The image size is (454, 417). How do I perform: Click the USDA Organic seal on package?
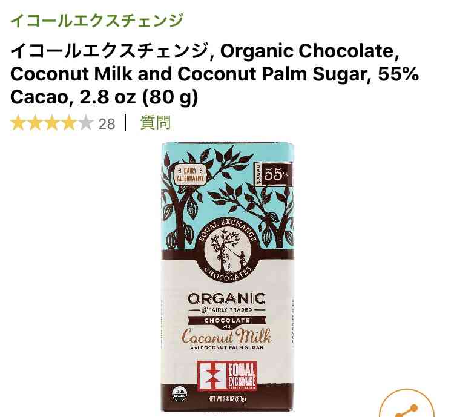point(180,394)
